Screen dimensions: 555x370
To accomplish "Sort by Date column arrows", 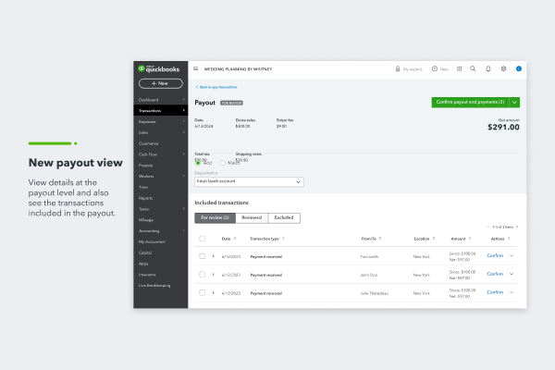I will 235,239.
